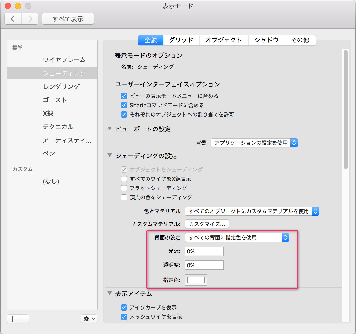Click the 指定色 color swatch
Image resolution: width=356 pixels, height=334 pixels.
196,280
